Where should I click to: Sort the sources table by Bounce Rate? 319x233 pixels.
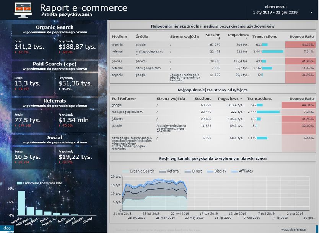[301, 36]
